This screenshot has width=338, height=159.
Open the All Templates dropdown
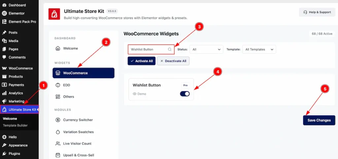pos(259,49)
